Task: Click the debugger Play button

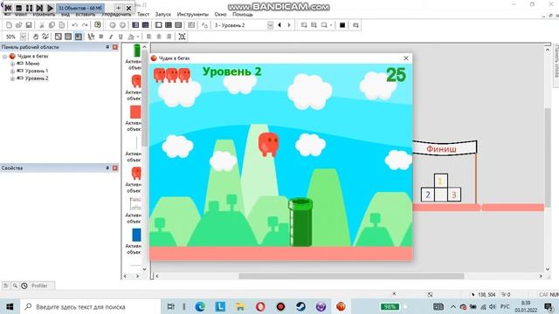Action: click(x=51, y=8)
